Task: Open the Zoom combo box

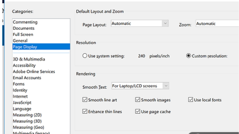Action: click(x=217, y=24)
